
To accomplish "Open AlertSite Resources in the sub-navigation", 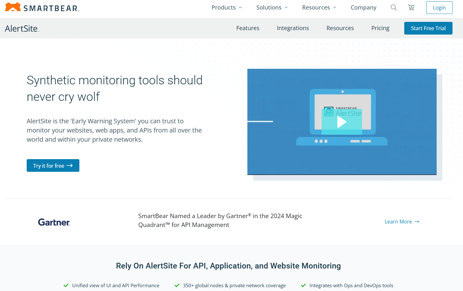I will (x=340, y=28).
